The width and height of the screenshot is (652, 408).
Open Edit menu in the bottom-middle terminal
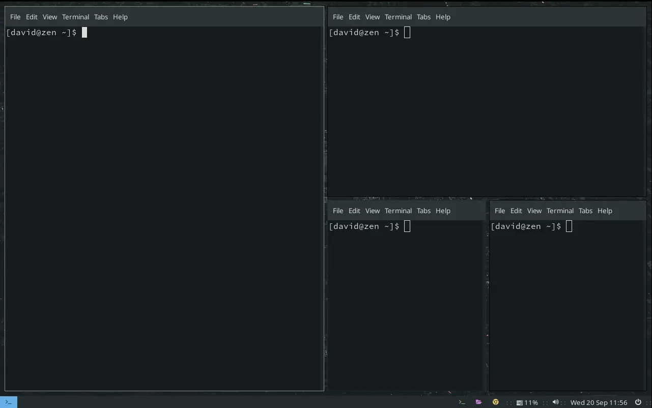[x=354, y=211]
